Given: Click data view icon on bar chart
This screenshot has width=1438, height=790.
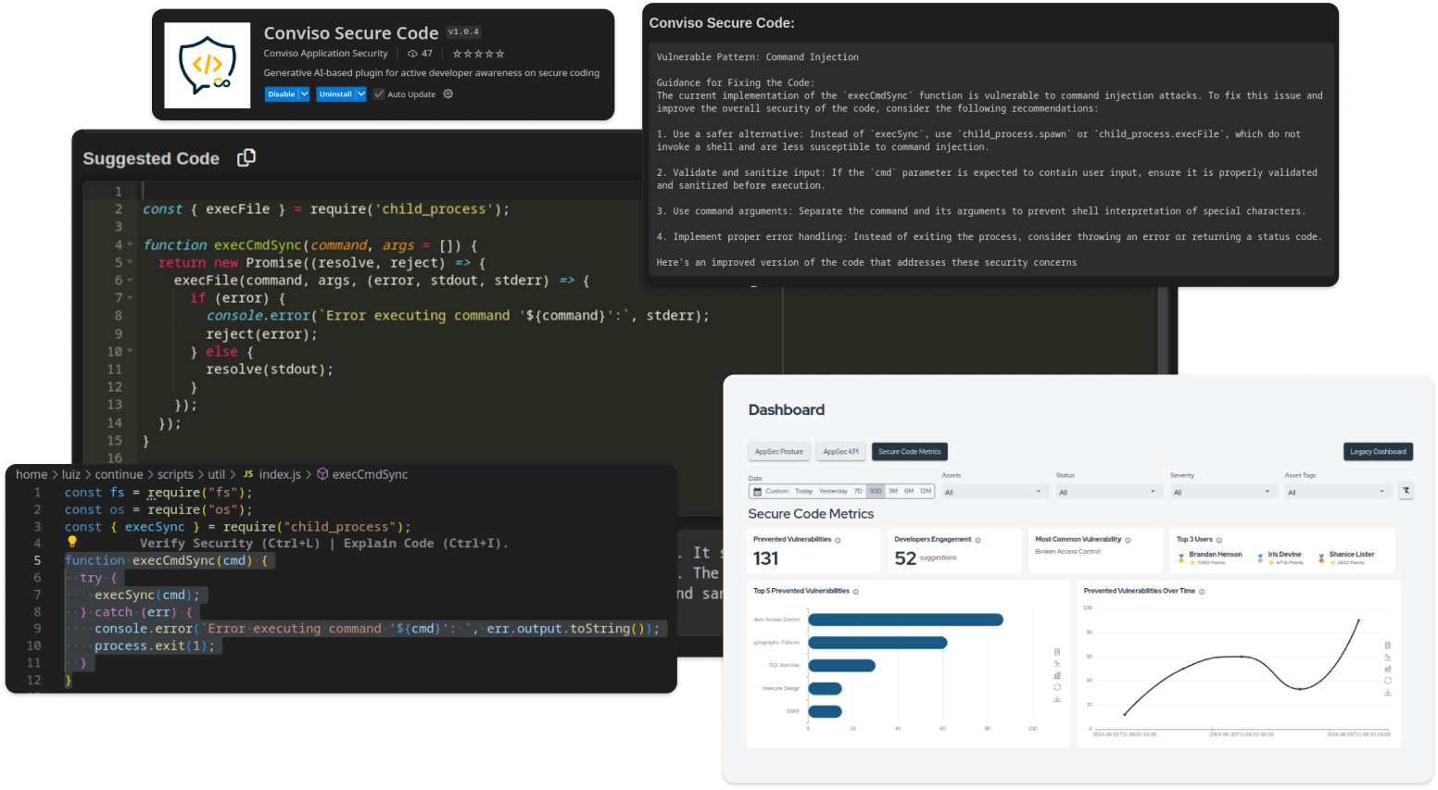Looking at the screenshot, I should click(x=1057, y=652).
